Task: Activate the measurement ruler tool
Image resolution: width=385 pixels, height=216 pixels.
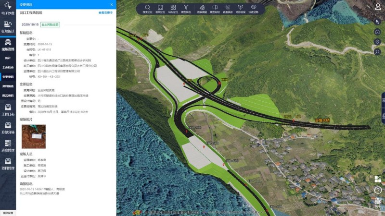Action: pos(202,8)
